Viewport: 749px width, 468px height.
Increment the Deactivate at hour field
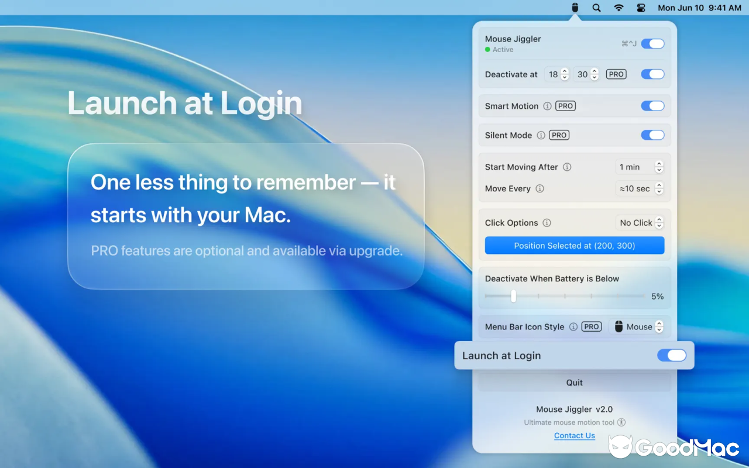point(564,71)
